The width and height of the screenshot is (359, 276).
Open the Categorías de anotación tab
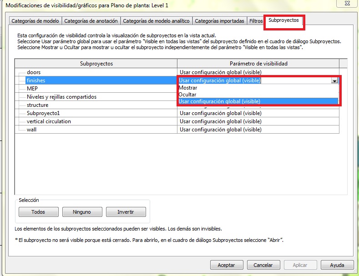[91, 21]
